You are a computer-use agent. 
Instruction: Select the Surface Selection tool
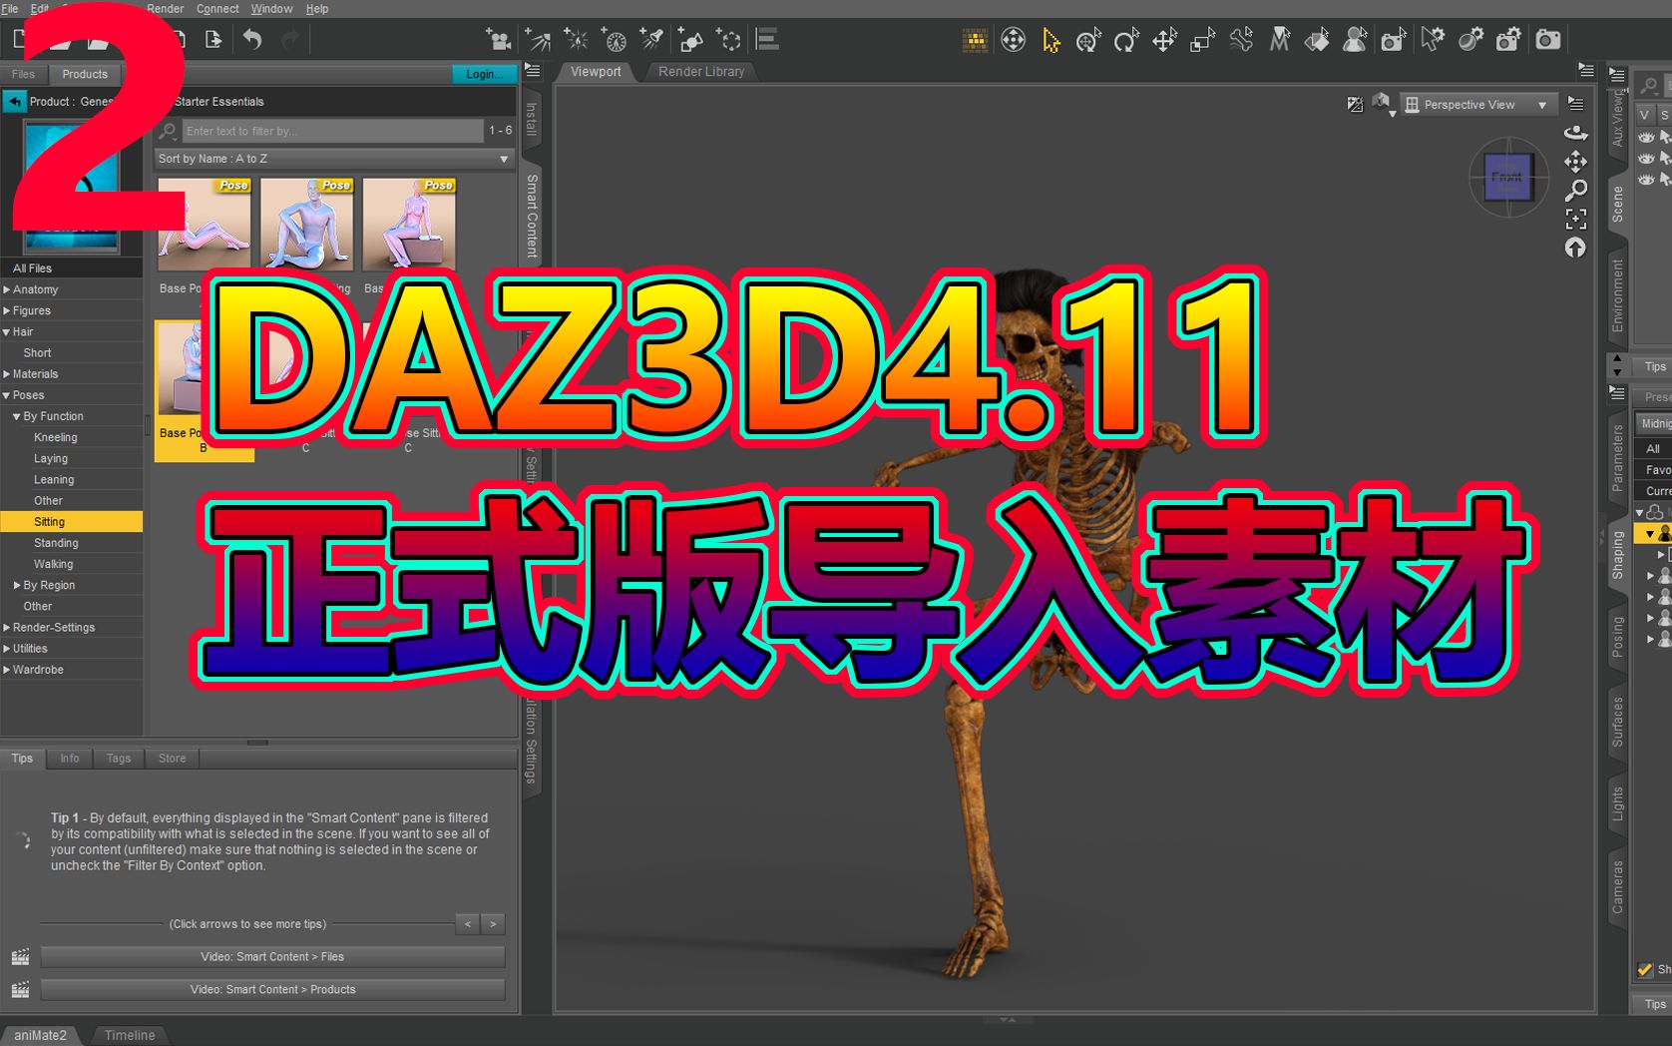point(1317,40)
